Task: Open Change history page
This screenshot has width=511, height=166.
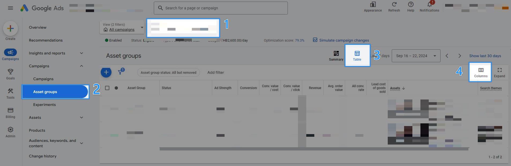Action: (43, 156)
